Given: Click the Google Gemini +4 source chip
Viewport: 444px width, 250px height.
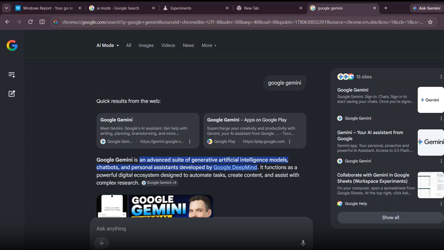Looking at the screenshot, I should point(159,182).
